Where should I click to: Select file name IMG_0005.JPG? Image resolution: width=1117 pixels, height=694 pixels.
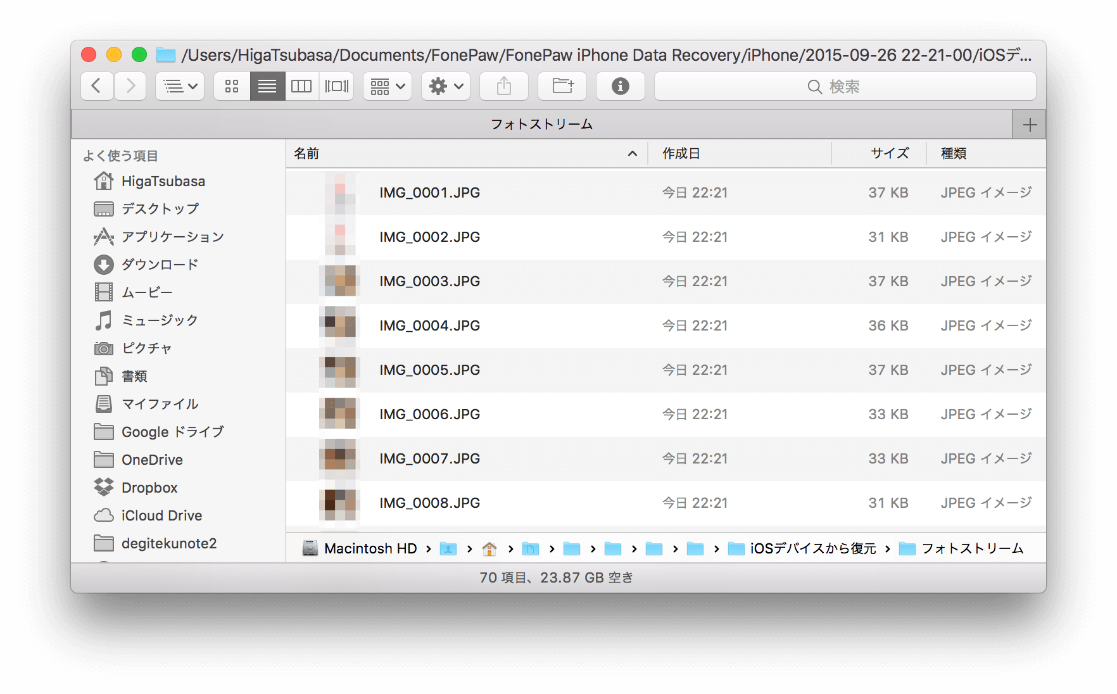(430, 370)
